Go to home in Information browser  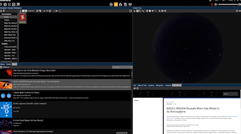[135, 88]
